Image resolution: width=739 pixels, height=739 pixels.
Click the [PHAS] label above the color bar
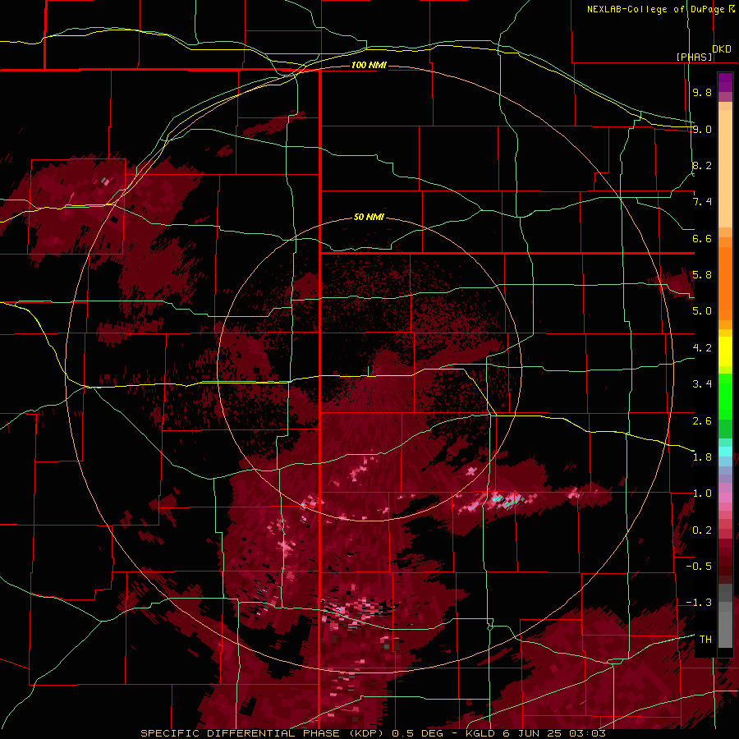point(694,57)
